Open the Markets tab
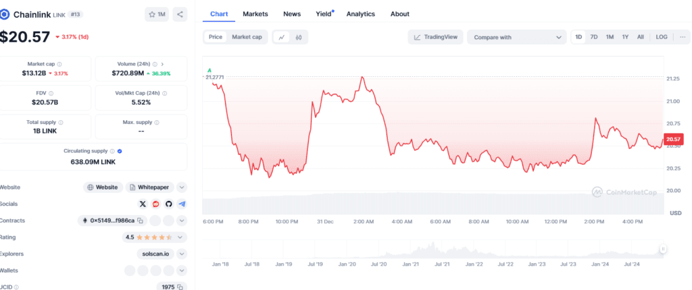 tap(255, 13)
